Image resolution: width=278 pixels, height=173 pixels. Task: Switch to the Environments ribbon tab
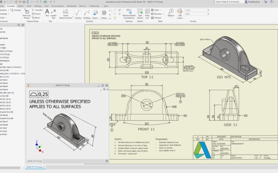tap(58, 6)
